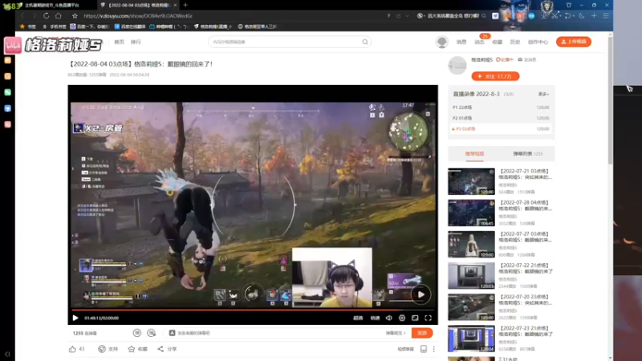Open the player settings gear icon
The height and width of the screenshot is (361, 642).
tap(402, 318)
